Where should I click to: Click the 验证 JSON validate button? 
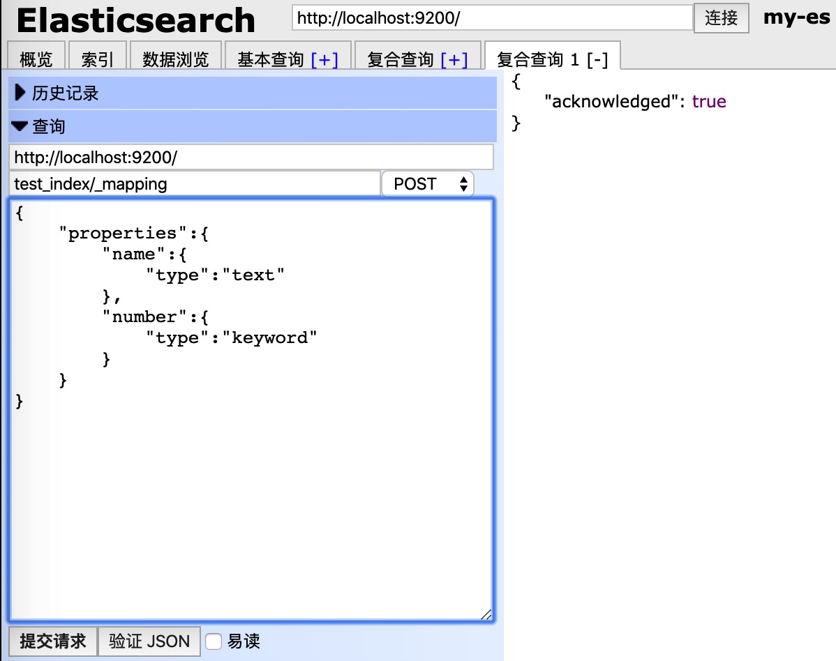149,641
